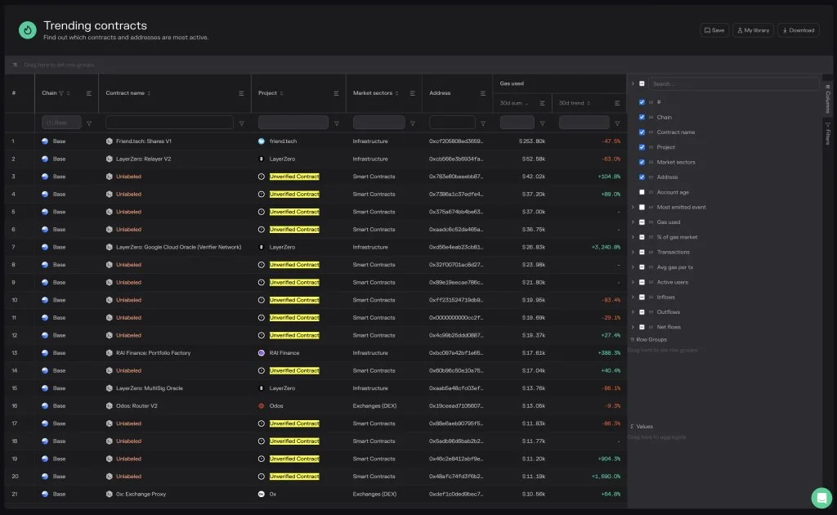Expand the Gas used column group
Viewport: 837px width, 515px height.
pyautogui.click(x=632, y=222)
